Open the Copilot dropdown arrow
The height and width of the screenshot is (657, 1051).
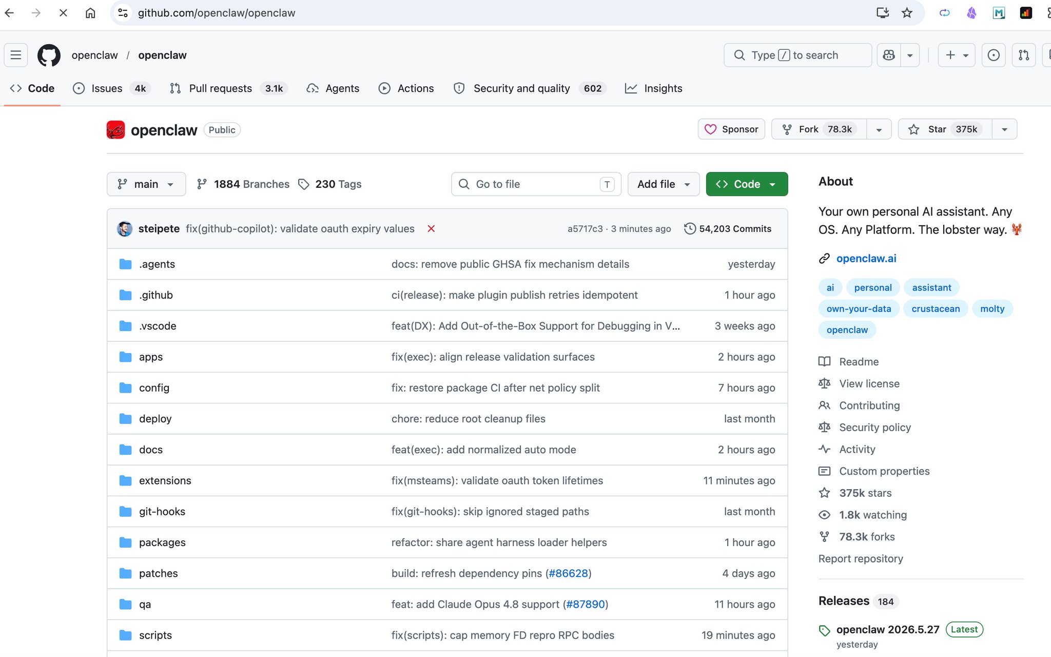click(910, 55)
